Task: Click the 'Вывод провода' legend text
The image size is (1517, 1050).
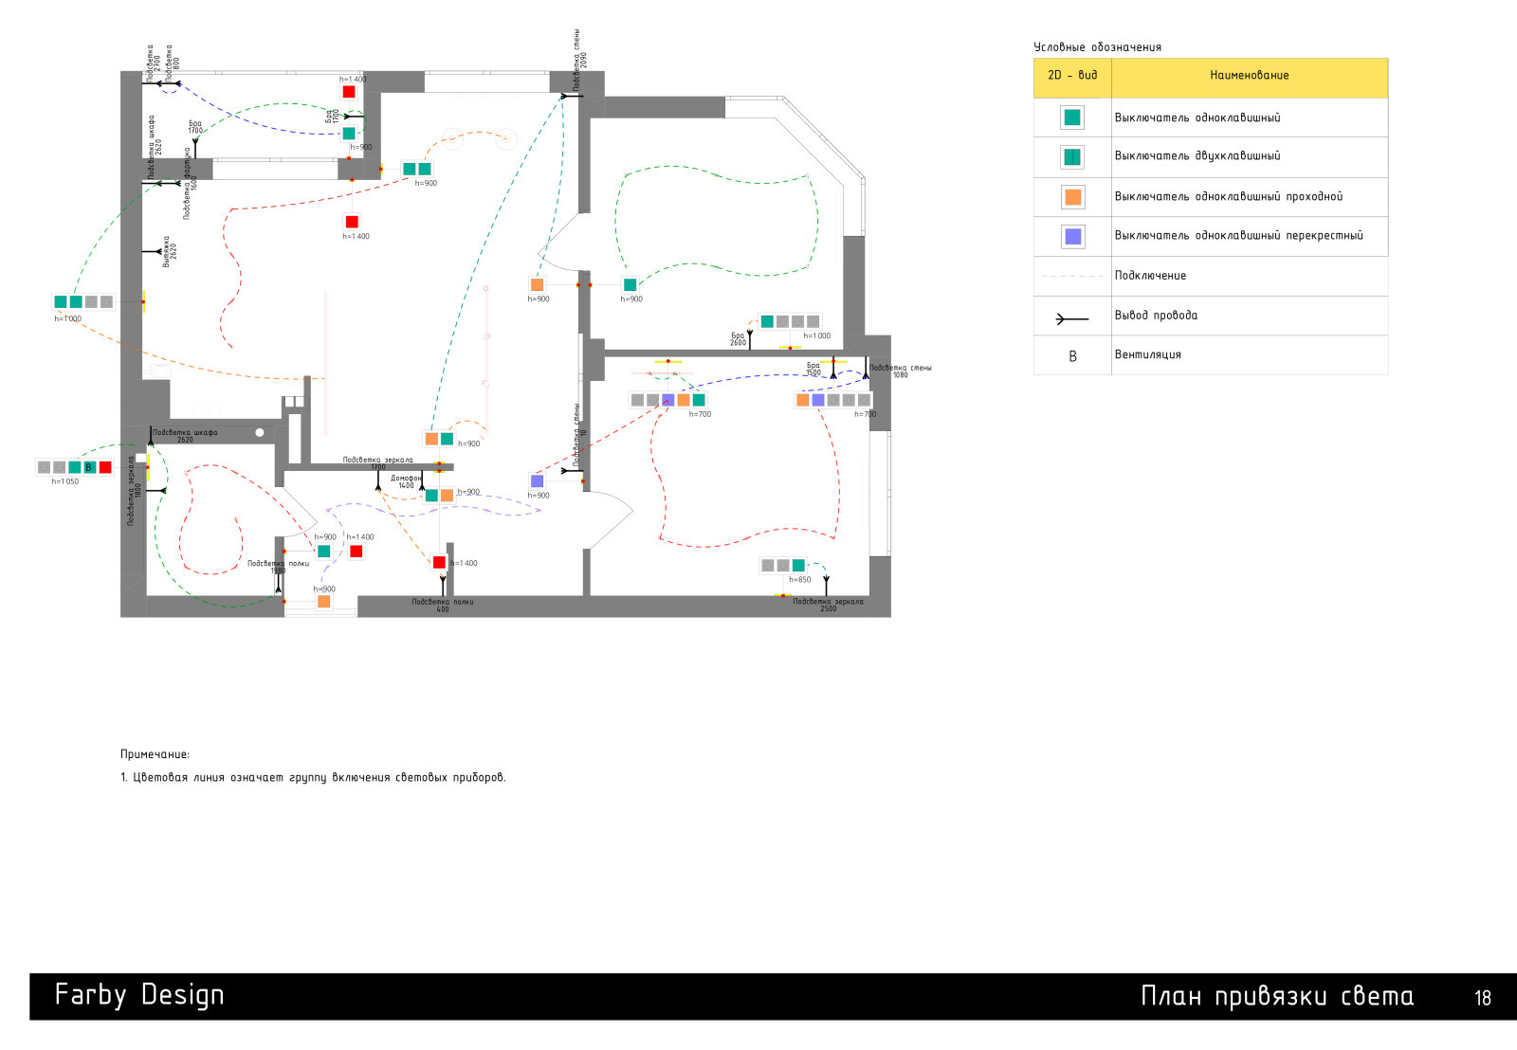Action: [1156, 316]
